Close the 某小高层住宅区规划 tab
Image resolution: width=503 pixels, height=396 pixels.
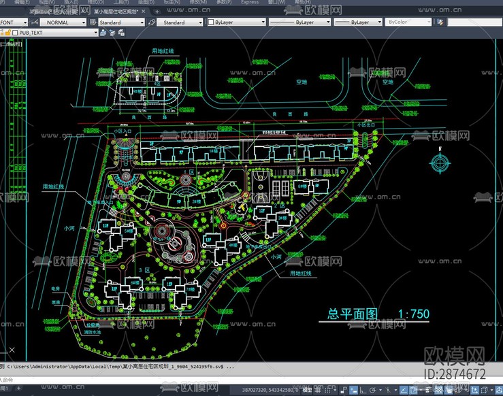[x=144, y=12]
